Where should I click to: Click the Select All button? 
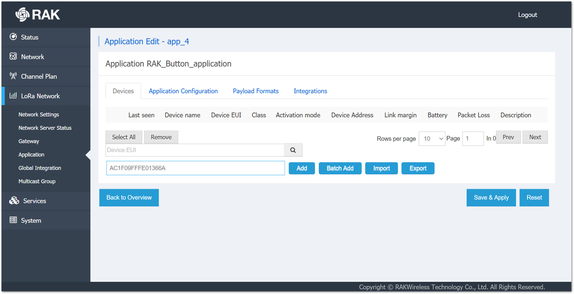124,137
